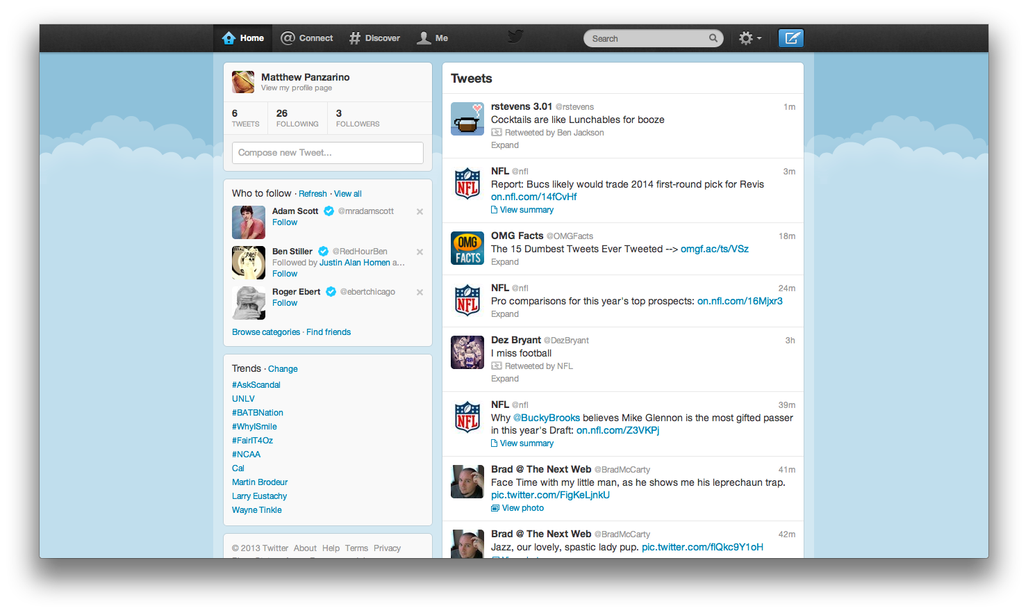View summary of Mike Glennon tweet

click(x=522, y=443)
